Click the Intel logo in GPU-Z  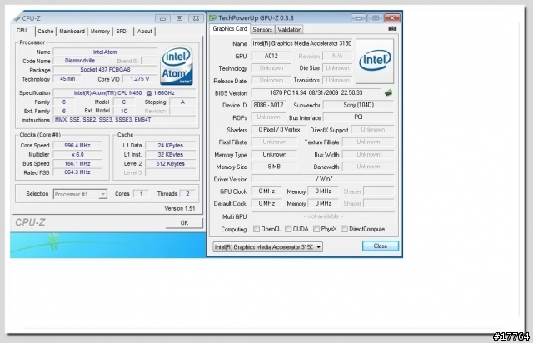pos(375,61)
